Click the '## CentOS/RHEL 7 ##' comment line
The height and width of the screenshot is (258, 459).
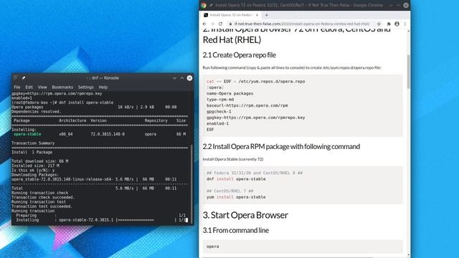pyautogui.click(x=229, y=191)
